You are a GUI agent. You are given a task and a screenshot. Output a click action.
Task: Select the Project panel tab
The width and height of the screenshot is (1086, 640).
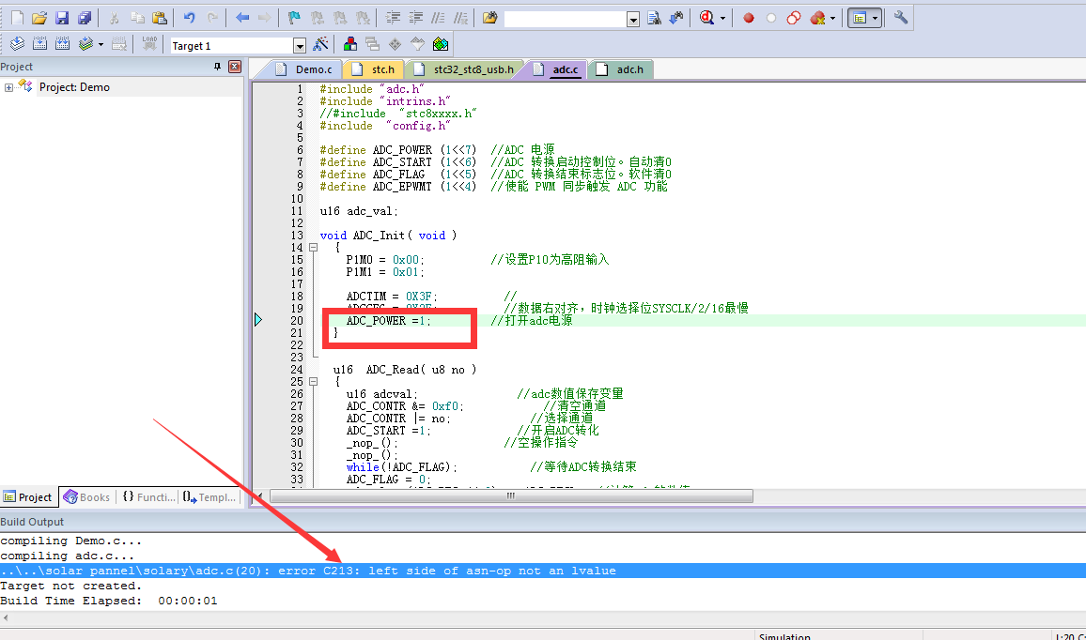pos(28,496)
